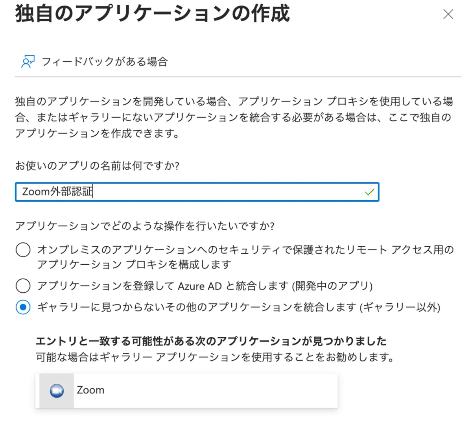Click the ギャラリー以外 option label text
This screenshot has width=472, height=428.
point(238,307)
